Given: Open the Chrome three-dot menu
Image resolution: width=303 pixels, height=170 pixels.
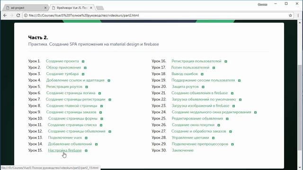Looking at the screenshot, I should tap(298, 16).
